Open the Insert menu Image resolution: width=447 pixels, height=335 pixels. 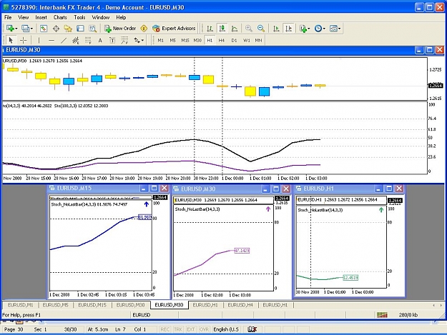(x=41, y=17)
